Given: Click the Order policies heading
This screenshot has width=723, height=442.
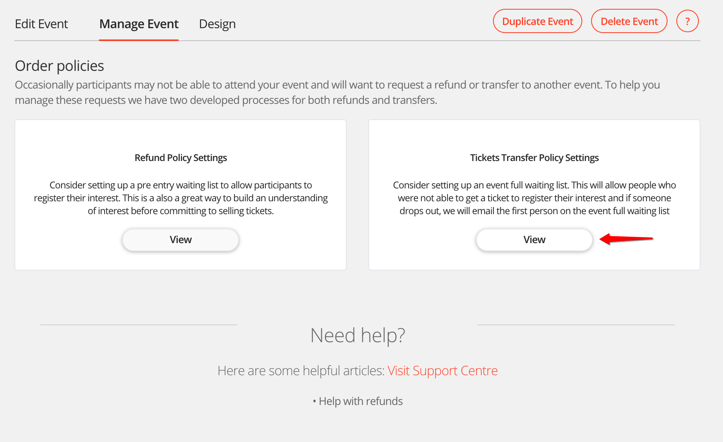Looking at the screenshot, I should coord(60,66).
